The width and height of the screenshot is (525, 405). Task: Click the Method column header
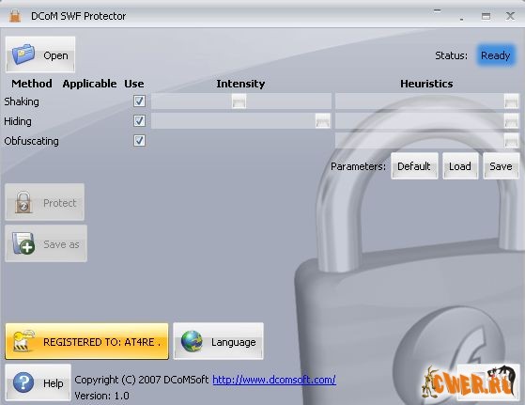pyautogui.click(x=32, y=84)
